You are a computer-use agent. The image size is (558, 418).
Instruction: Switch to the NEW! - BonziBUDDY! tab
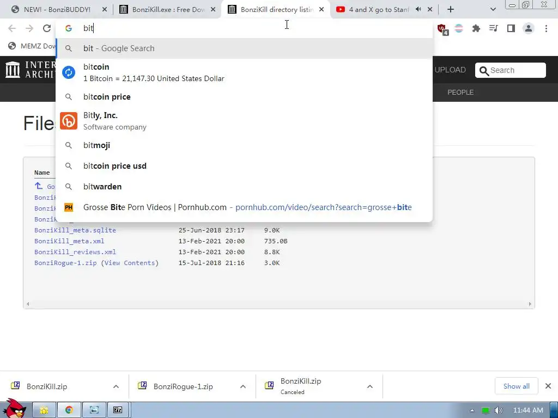pos(57,10)
